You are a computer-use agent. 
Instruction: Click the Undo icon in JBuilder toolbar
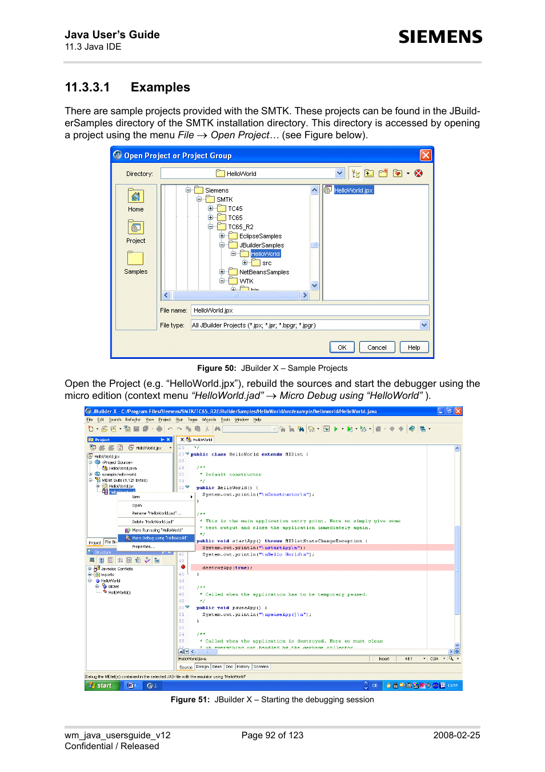[x=170, y=429]
